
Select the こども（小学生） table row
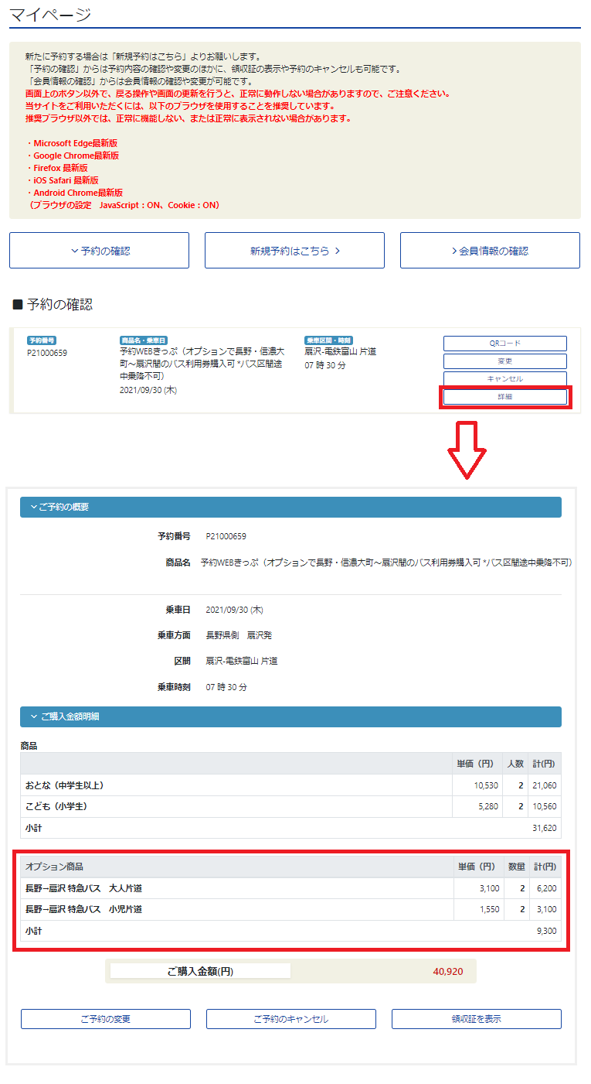pyautogui.click(x=290, y=807)
